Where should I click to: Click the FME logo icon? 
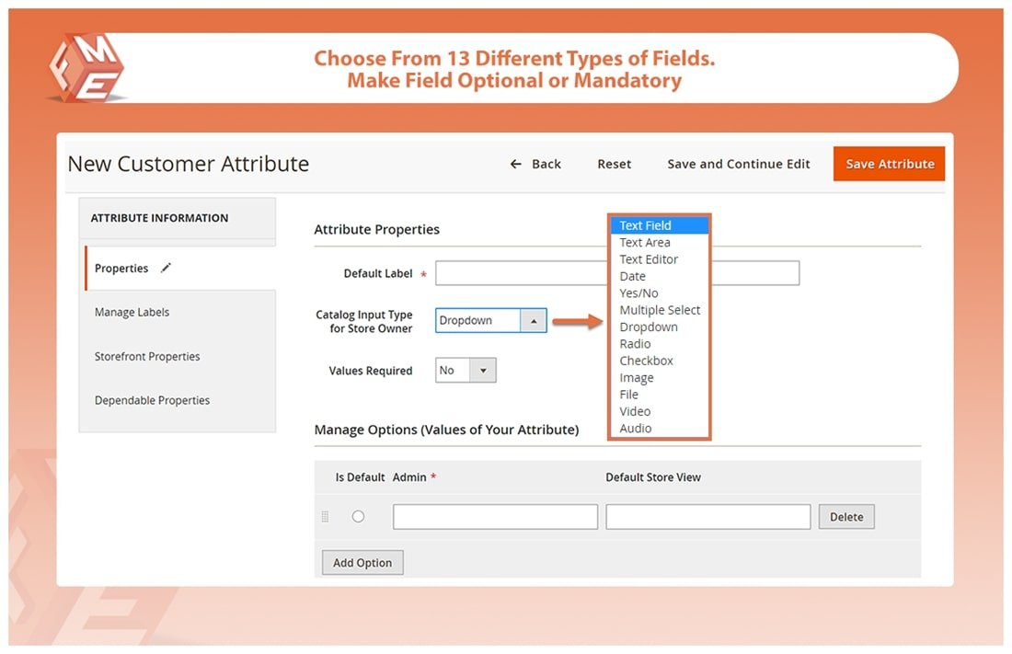pyautogui.click(x=86, y=68)
